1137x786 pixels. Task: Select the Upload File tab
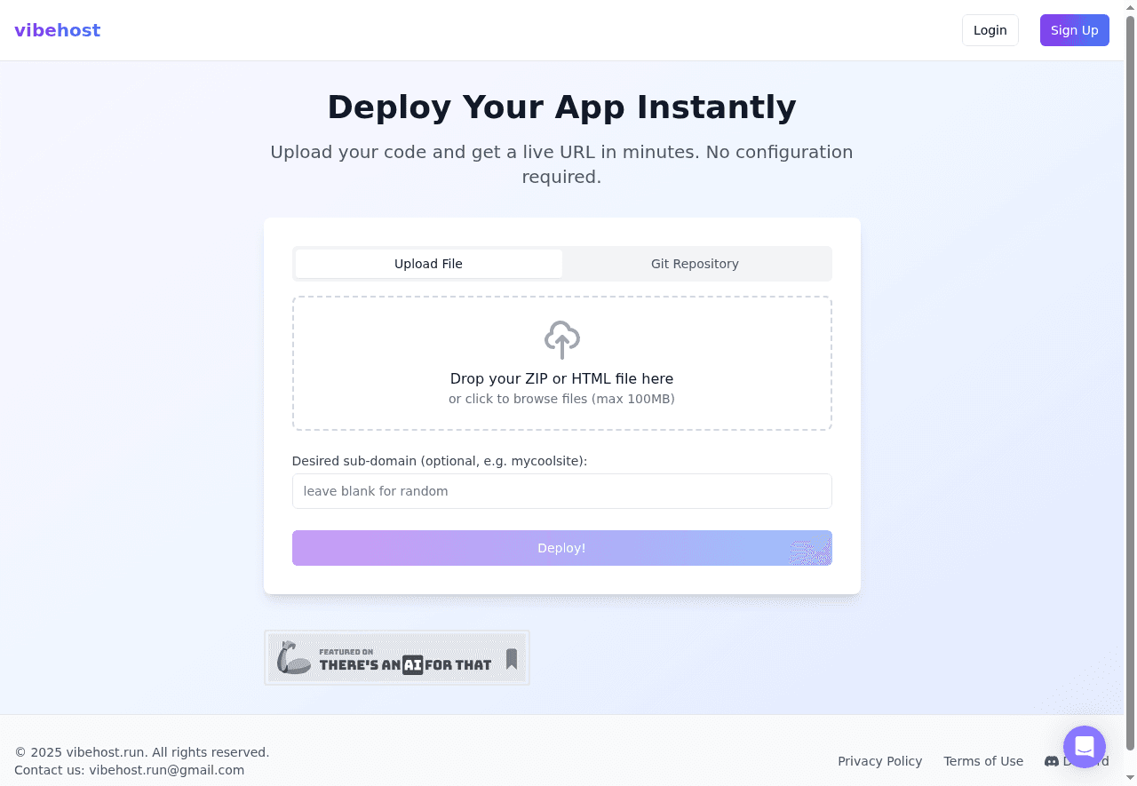pos(428,264)
